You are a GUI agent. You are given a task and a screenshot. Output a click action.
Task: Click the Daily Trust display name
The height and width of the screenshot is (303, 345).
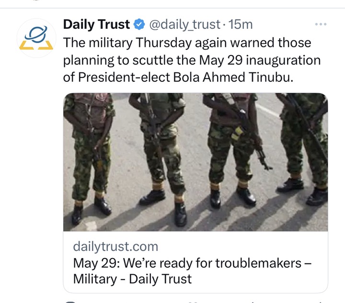pyautogui.click(x=96, y=24)
